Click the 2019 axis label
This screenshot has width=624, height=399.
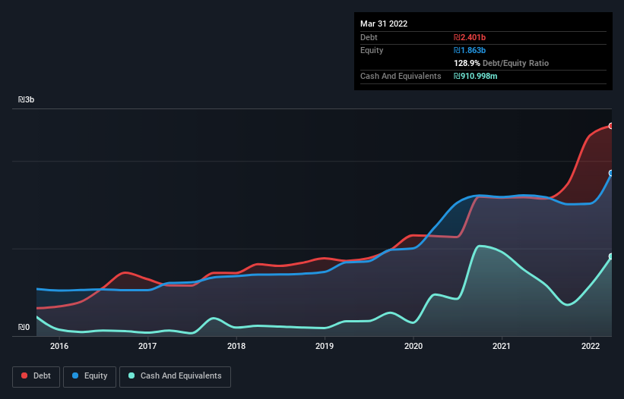[325, 346]
